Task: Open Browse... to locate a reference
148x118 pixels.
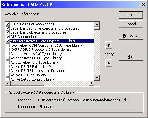Action: [131, 36]
